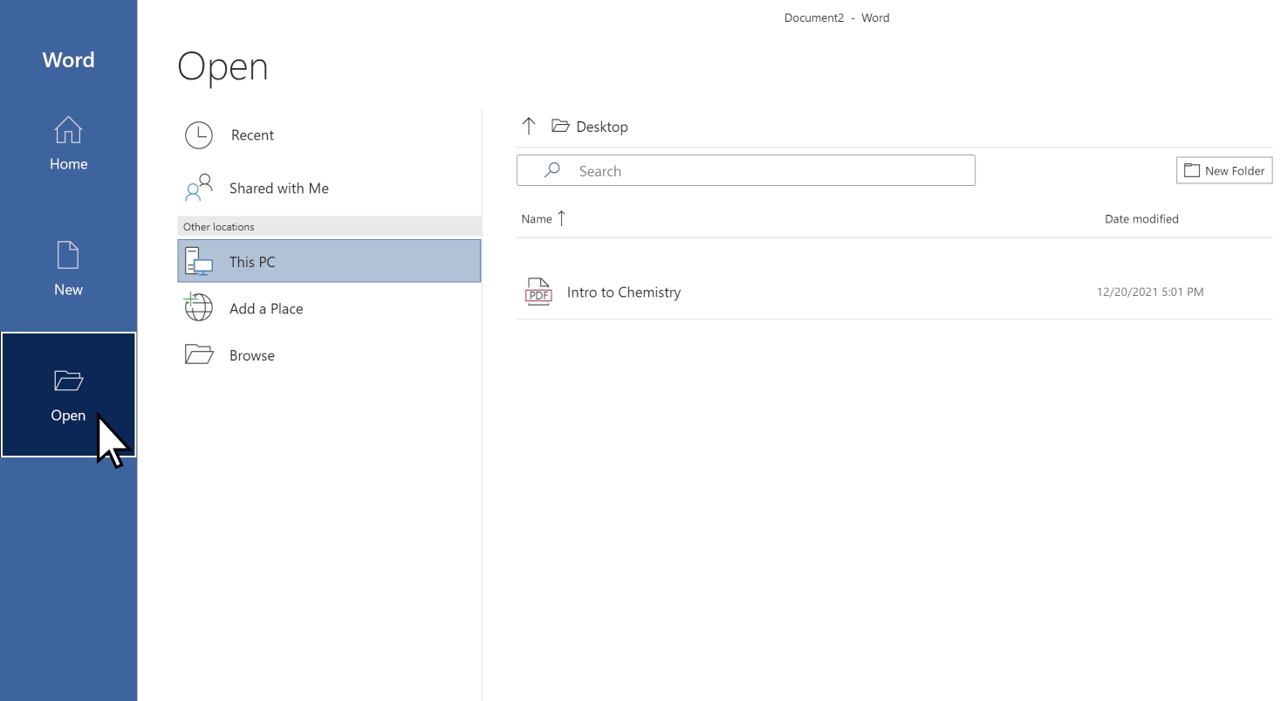Click the Home icon in the sidebar
Image resolution: width=1281 pixels, height=701 pixels.
[x=68, y=129]
